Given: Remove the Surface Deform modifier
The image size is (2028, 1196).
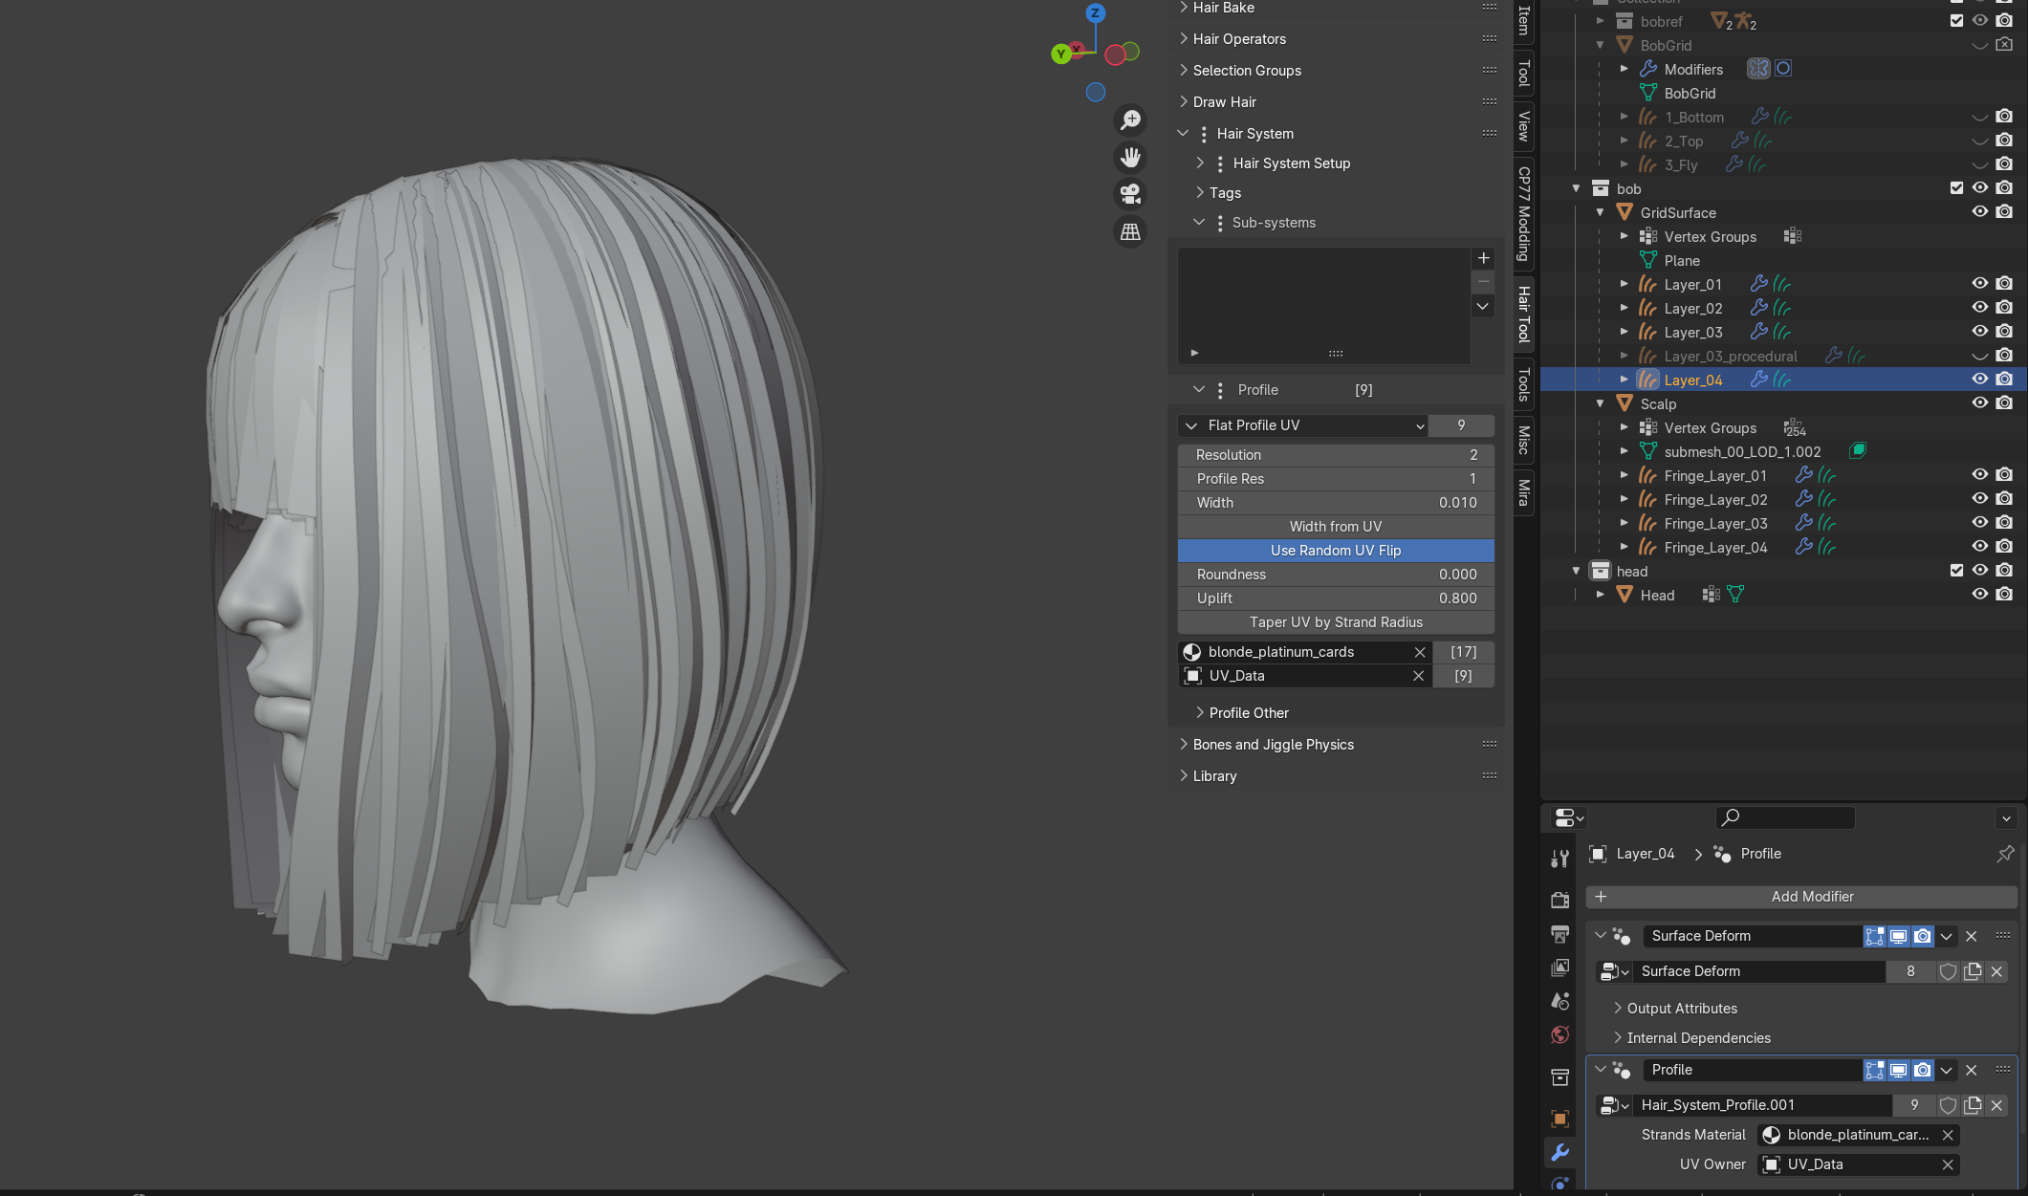Looking at the screenshot, I should coord(1971,936).
